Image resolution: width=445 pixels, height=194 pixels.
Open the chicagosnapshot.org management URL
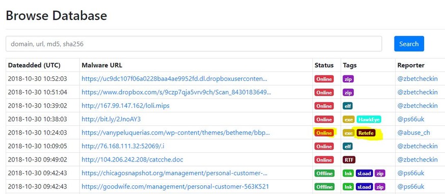pyautogui.click(x=174, y=173)
